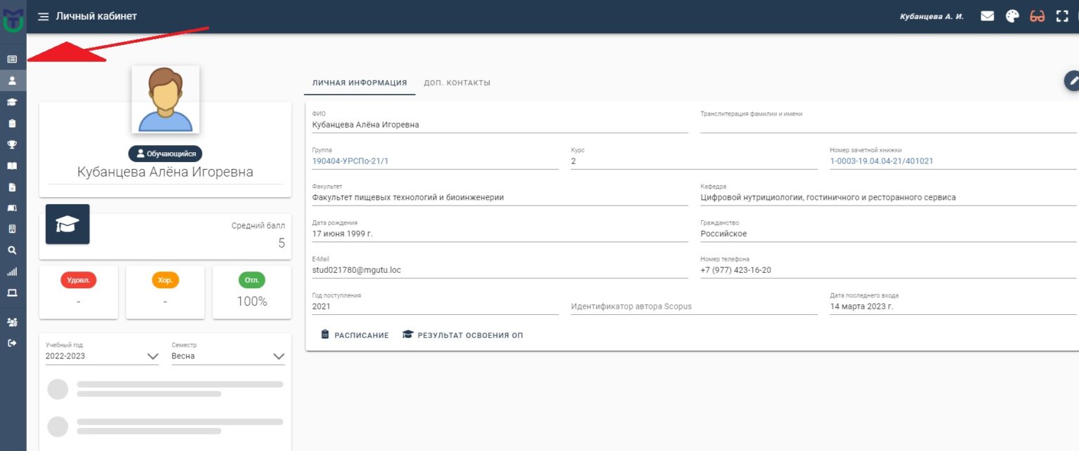1079x451 pixels.
Task: Click the magnifier search icon in the sidebar
Action: 12,250
